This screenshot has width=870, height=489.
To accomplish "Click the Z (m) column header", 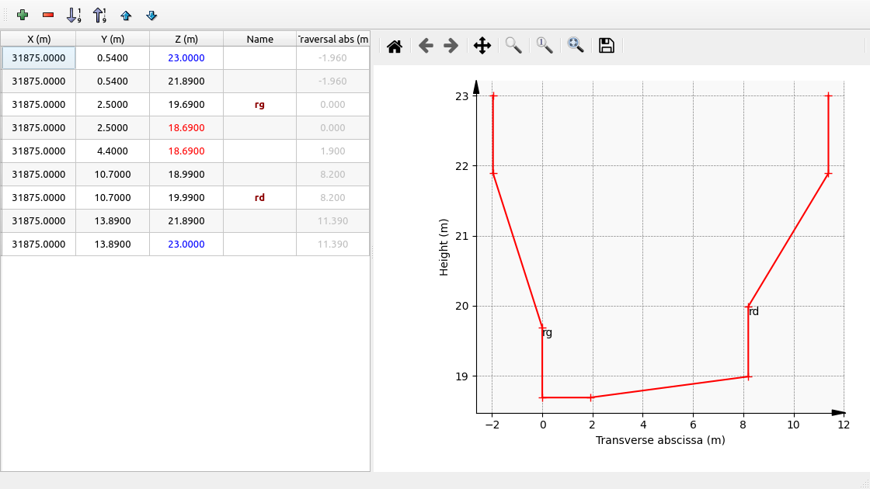I will [x=186, y=39].
